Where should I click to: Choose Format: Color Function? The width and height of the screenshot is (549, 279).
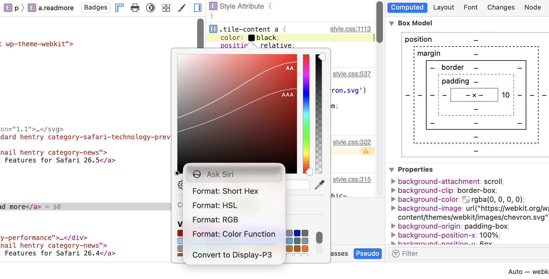[234, 234]
